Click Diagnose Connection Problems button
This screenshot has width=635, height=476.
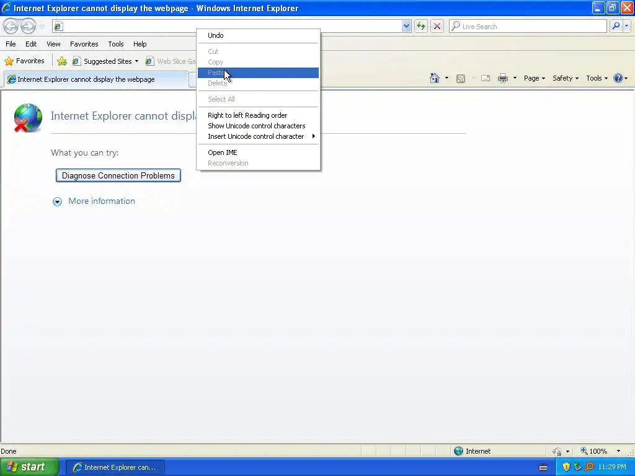pyautogui.click(x=118, y=175)
